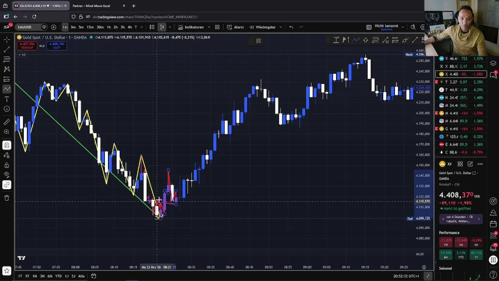Click the browser address bar URL
The image size is (499, 281).
pos(145,17)
